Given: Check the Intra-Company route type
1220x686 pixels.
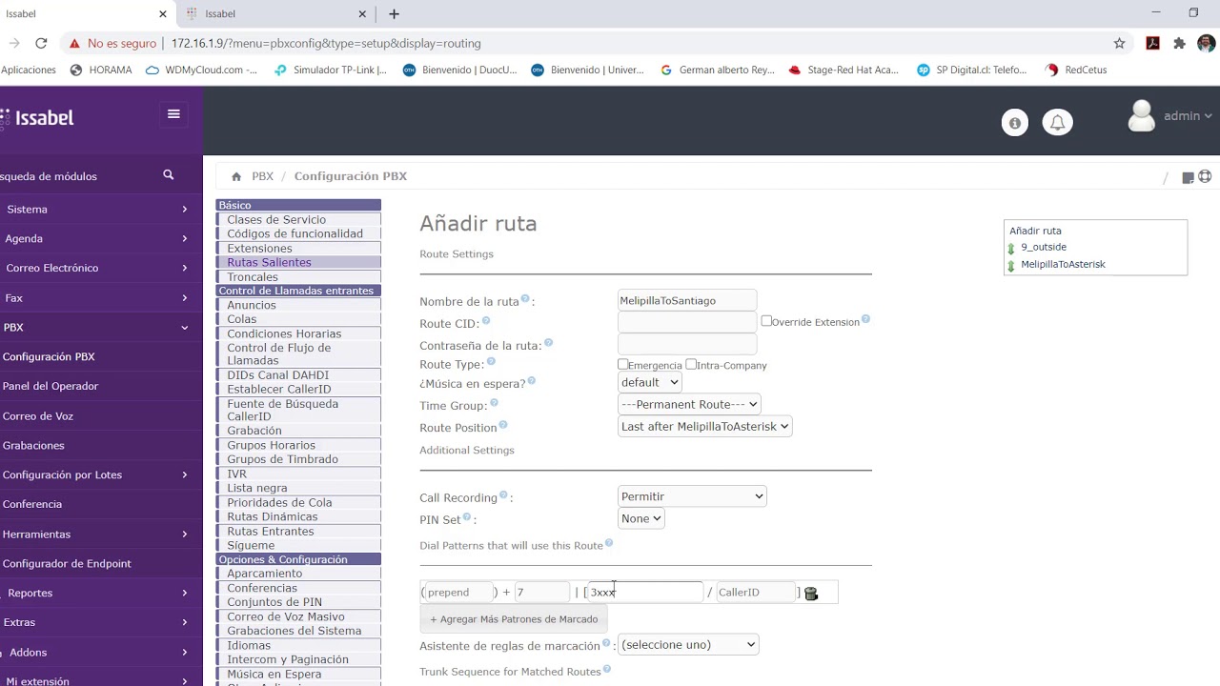Looking at the screenshot, I should (x=691, y=364).
